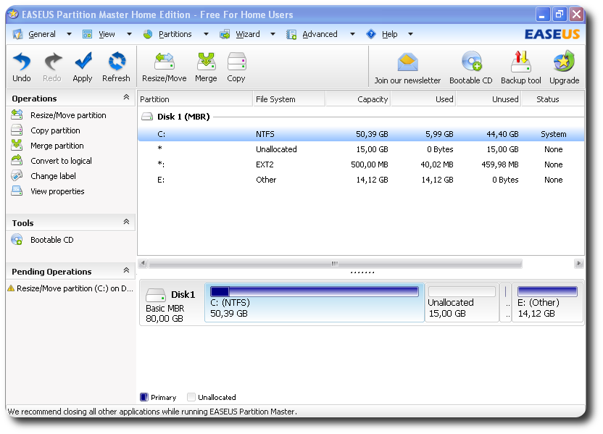Viewport: 603px width, 434px height.
Task: Select the Unallocated 15,00 GB row
Action: (x=361, y=149)
